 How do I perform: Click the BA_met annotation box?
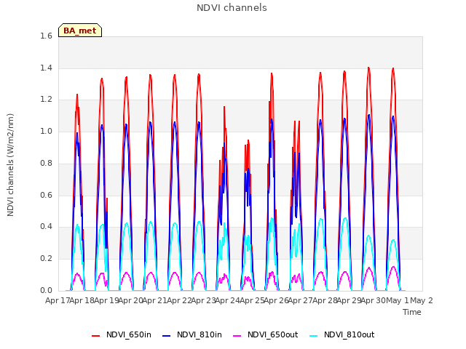coord(80,31)
